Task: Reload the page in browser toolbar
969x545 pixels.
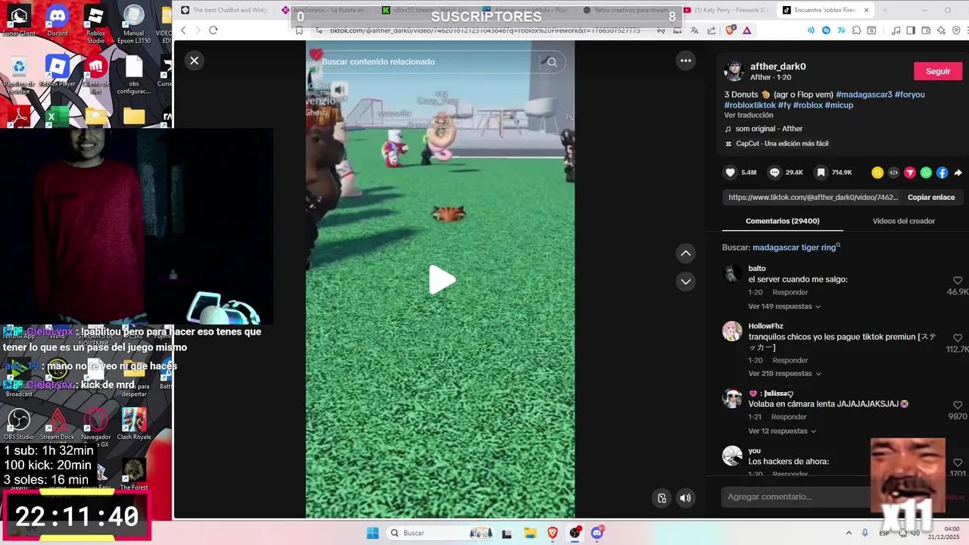Action: pyautogui.click(x=213, y=30)
